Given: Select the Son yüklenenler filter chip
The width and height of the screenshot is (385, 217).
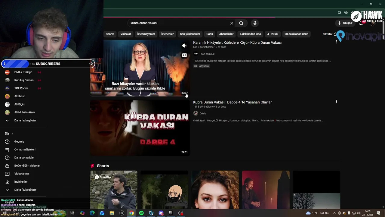Looking at the screenshot, I should click(x=190, y=34).
